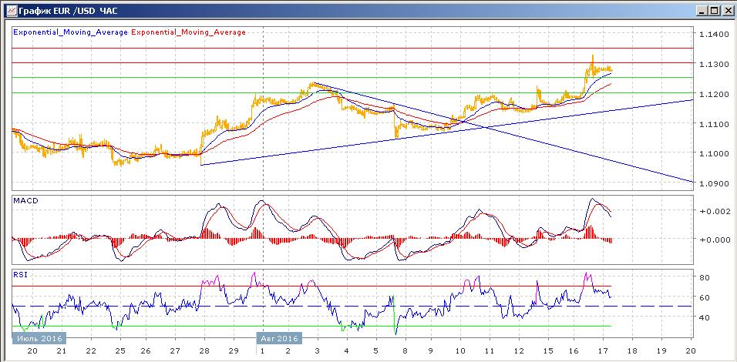Click the chart window icon in title bar
Image resolution: width=737 pixels, height=362 pixels.
(10, 9)
